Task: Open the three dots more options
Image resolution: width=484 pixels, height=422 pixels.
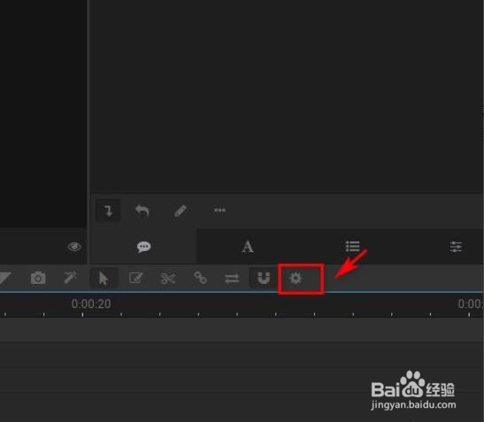Action: tap(219, 210)
